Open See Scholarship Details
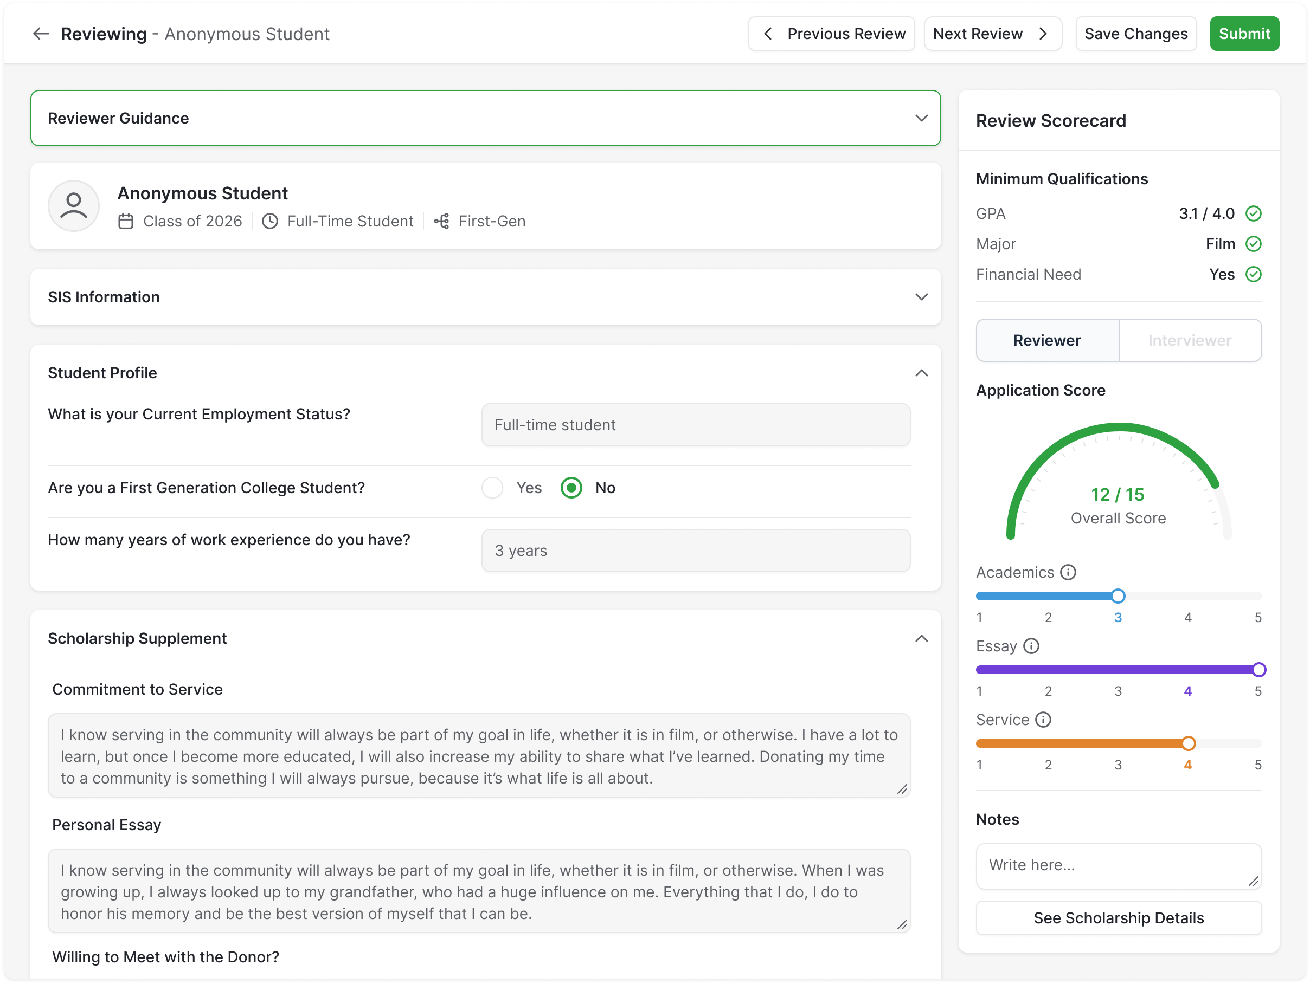The height and width of the screenshot is (984, 1310). [x=1118, y=918]
